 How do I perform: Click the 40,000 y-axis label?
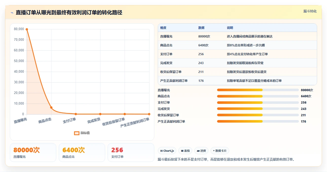click(x=19, y=72)
